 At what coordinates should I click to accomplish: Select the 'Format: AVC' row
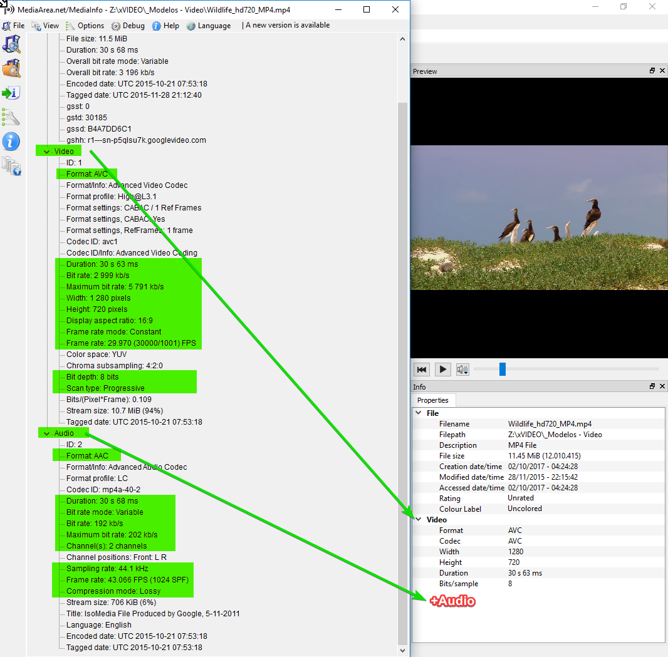[87, 174]
